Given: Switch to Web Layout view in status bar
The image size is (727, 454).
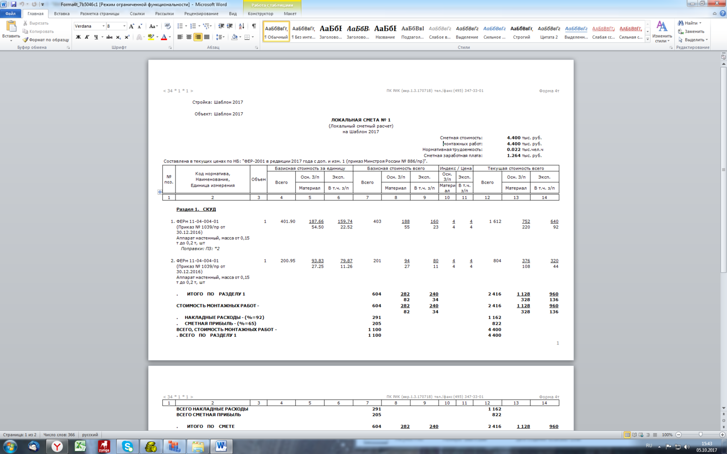Looking at the screenshot, I should (x=641, y=435).
